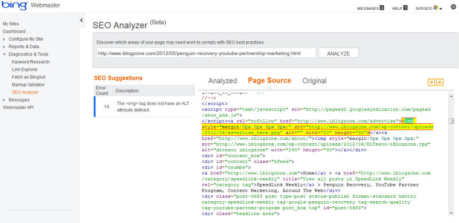The image size is (459, 223).
Task: Open the DITESCO account dropdown
Action: coord(429,8)
